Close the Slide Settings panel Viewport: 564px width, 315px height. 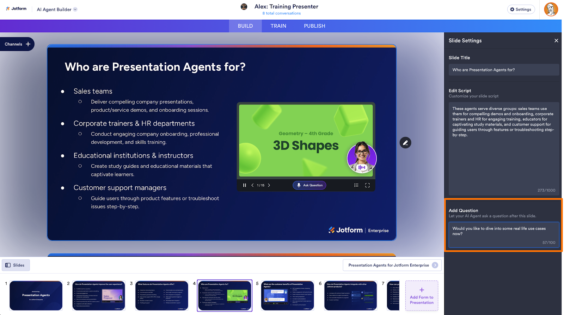click(556, 40)
